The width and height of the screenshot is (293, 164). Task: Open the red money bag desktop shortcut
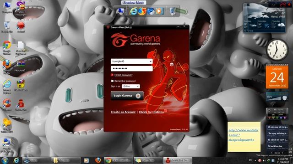click(x=21, y=105)
